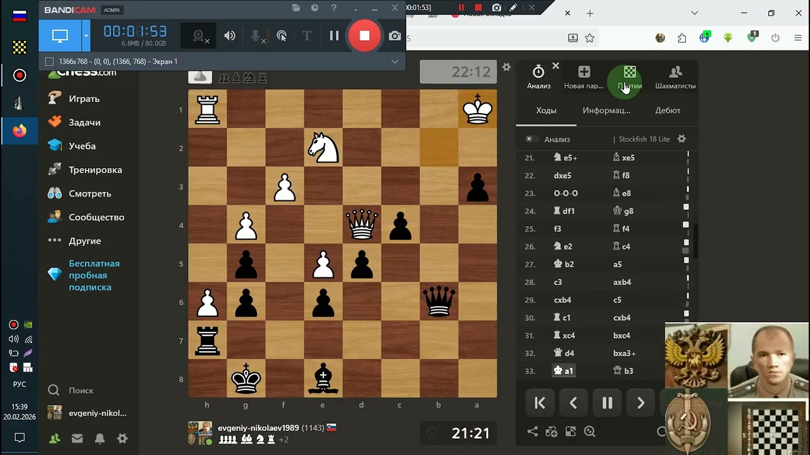Toggle mouse cursor effects in Bandicam
This screenshot has width=810, height=455.
tap(282, 36)
